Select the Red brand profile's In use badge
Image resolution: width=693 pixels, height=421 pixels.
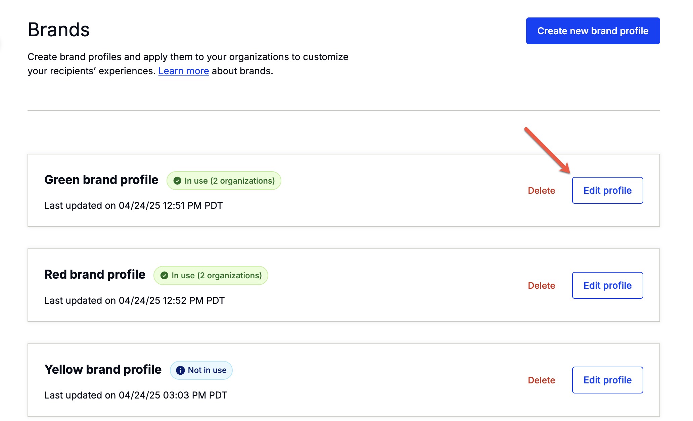pos(211,276)
